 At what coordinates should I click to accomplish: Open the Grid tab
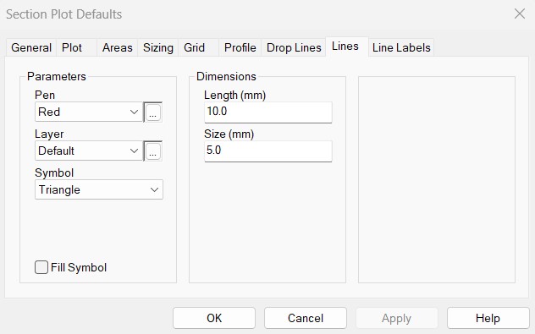199,47
